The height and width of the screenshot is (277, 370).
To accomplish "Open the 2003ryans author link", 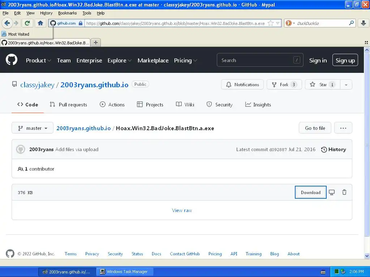I will [41, 149].
